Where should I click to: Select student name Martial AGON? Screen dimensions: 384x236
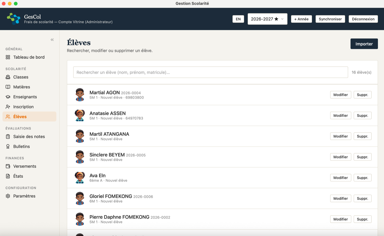104,93
